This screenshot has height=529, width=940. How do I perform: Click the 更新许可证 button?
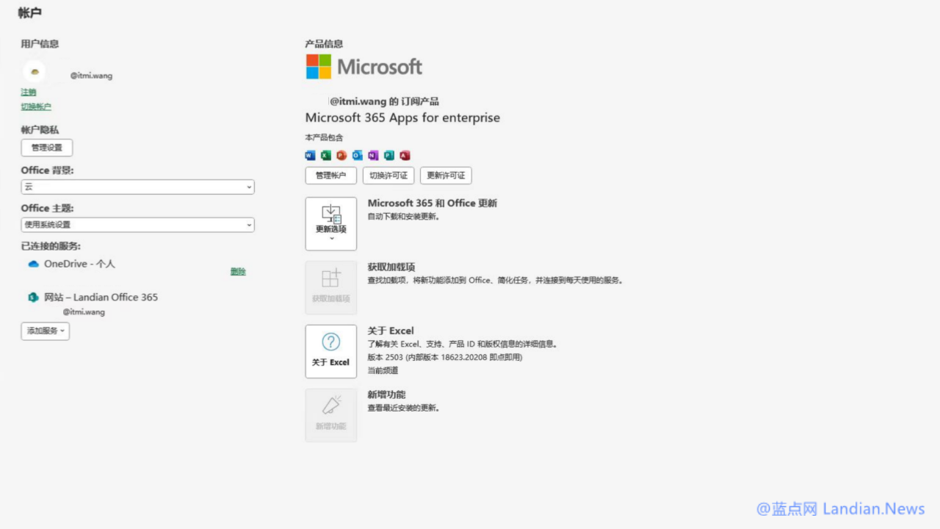coord(446,176)
